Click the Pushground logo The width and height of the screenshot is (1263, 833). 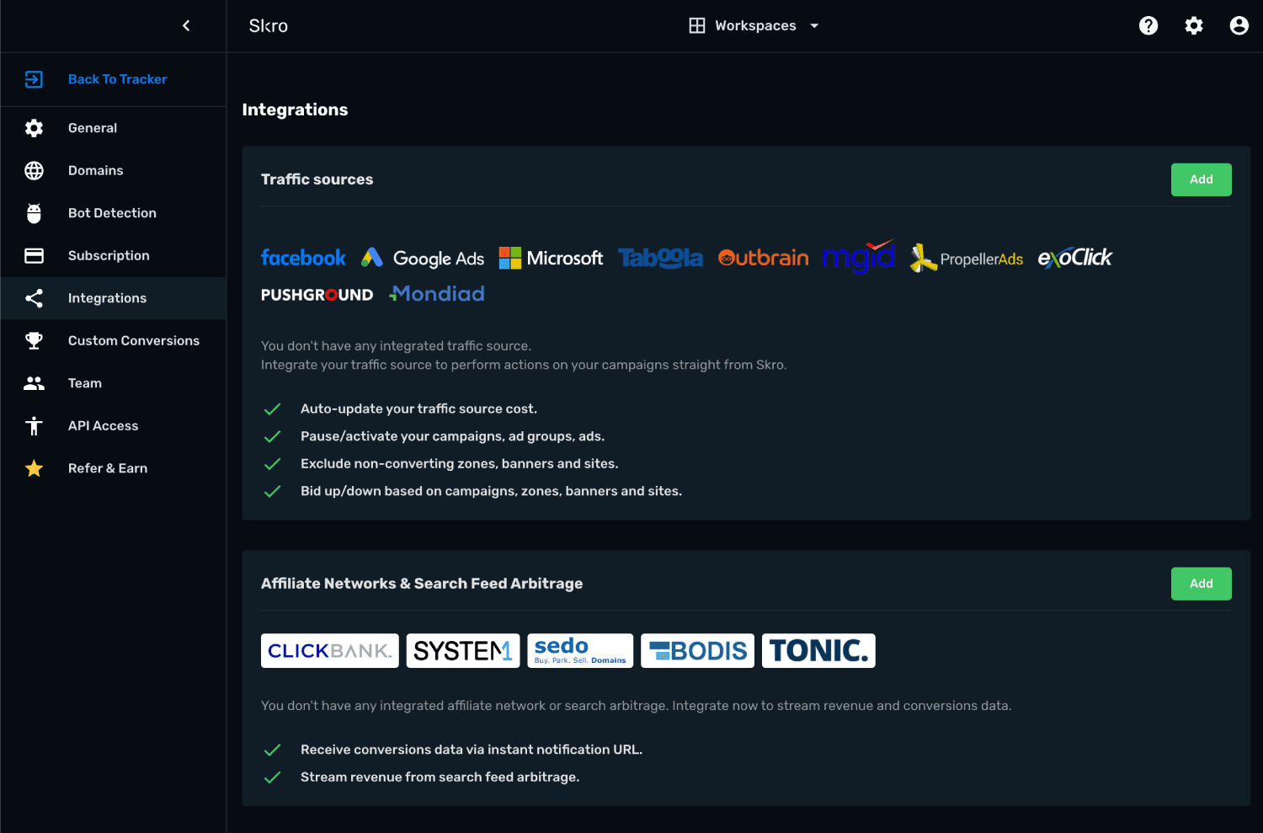click(317, 295)
